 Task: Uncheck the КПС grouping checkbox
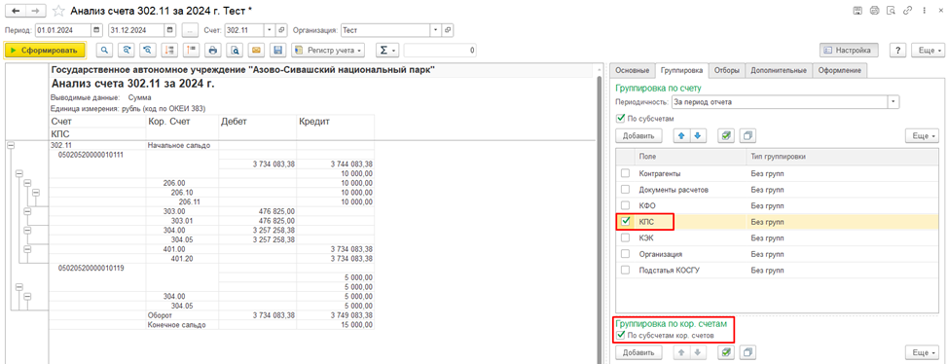tap(626, 222)
